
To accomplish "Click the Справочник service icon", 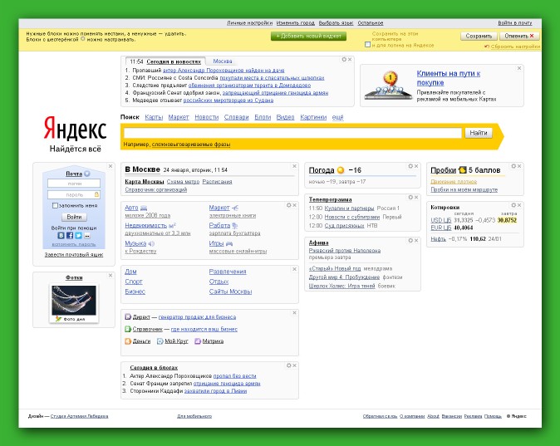I will point(128,329).
